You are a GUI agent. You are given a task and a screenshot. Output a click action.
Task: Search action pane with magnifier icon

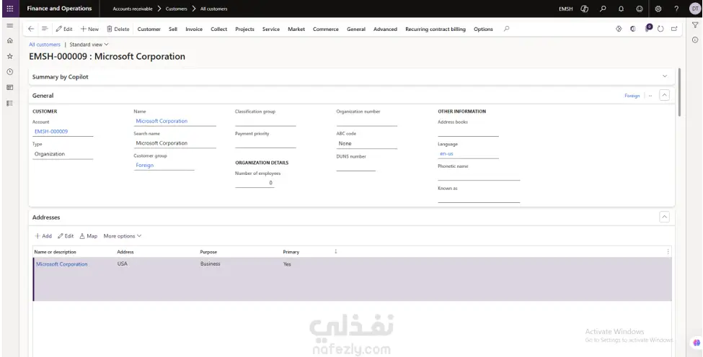[506, 29]
